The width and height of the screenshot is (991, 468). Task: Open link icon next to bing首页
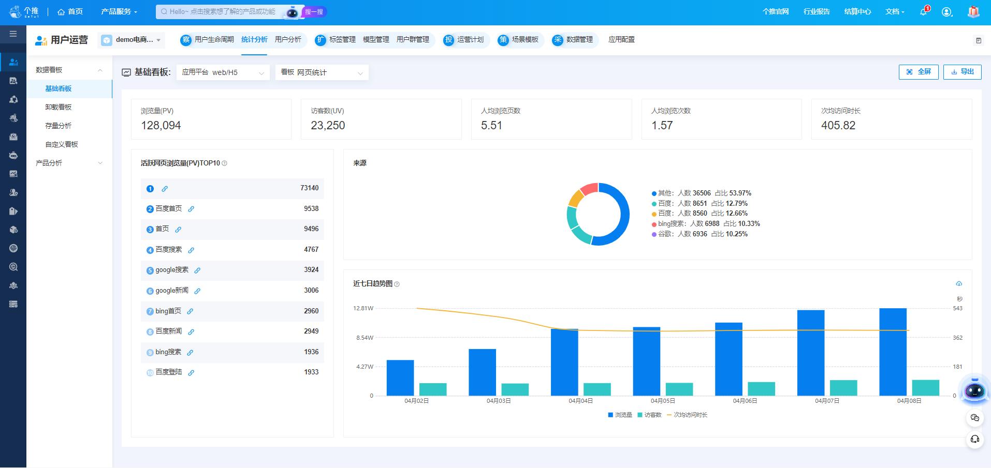(190, 311)
